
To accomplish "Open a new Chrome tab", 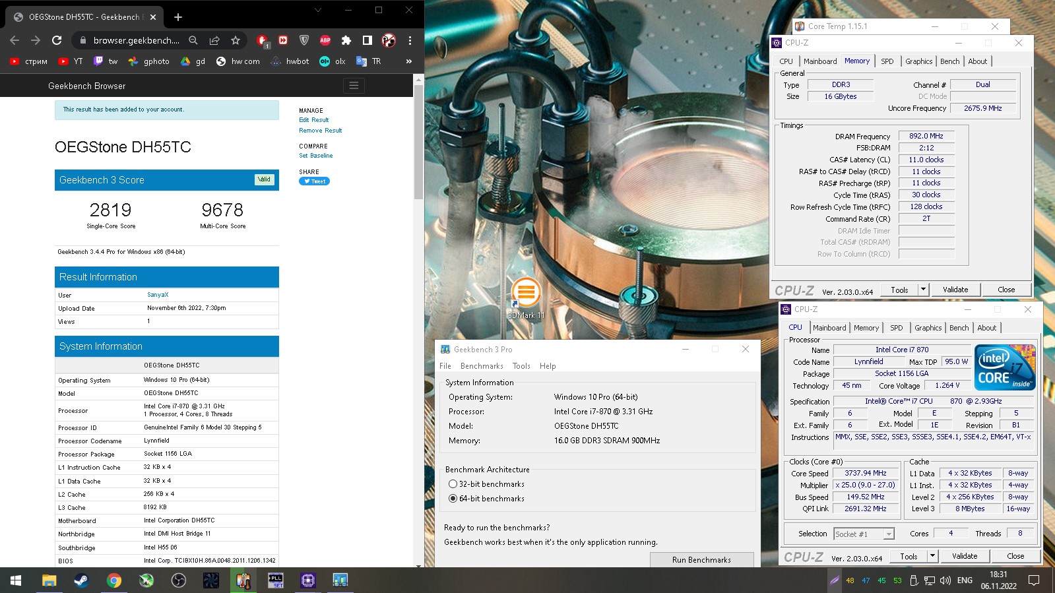I will click(178, 17).
